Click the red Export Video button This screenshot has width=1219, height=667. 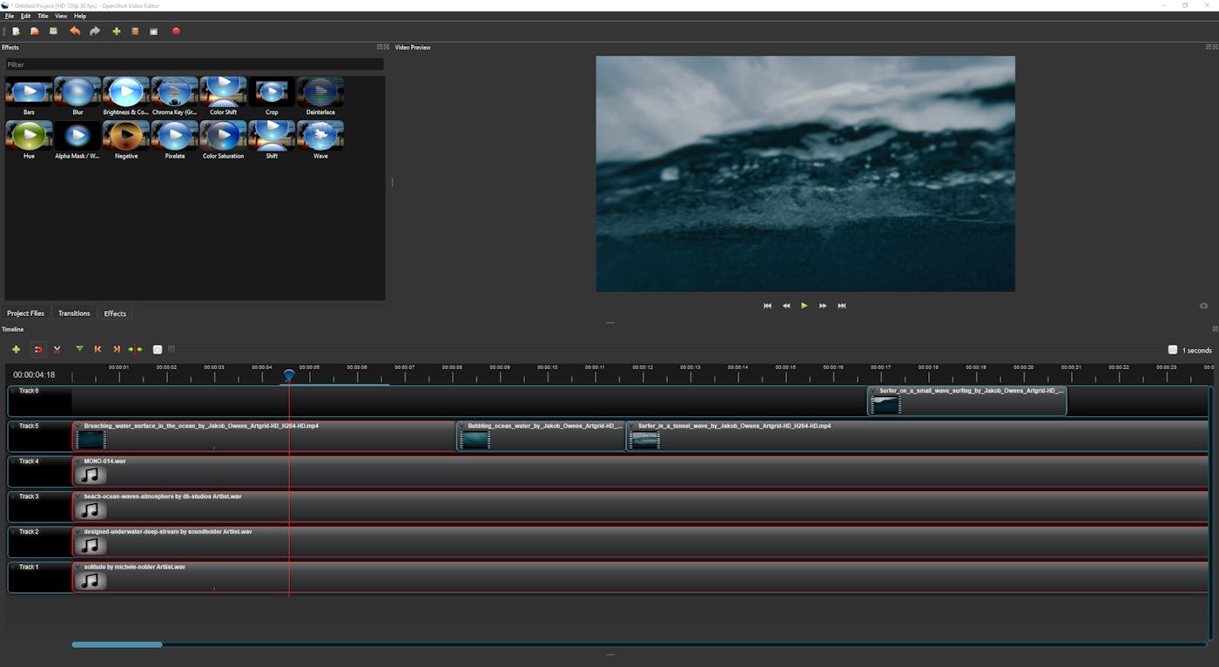(x=176, y=31)
